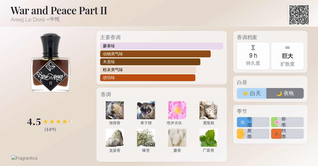Toggle the 夜晚 nighttime preference
The width and height of the screenshot is (318, 166).
tap(285, 93)
